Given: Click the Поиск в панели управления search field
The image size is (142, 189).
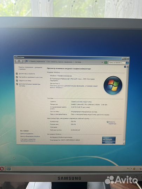Looking at the screenshot, I should point(117,63).
